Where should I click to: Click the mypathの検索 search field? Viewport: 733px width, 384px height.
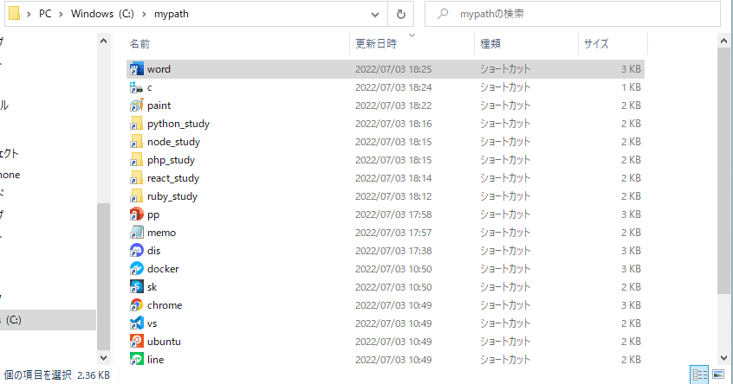573,14
